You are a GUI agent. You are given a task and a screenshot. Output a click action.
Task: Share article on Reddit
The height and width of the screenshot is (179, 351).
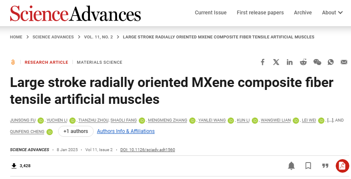pyautogui.click(x=304, y=62)
